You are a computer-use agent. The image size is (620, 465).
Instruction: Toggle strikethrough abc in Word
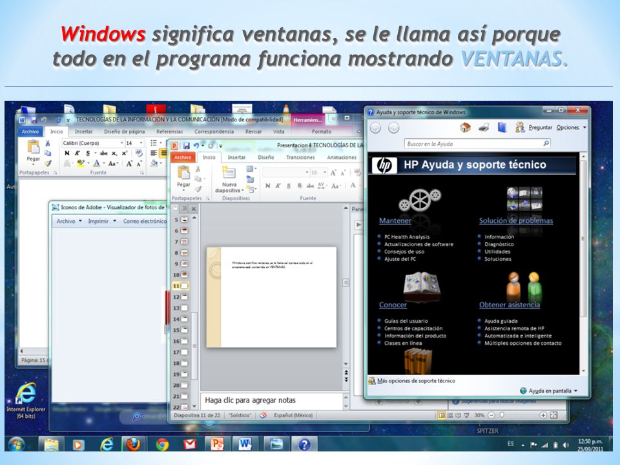[x=103, y=154]
